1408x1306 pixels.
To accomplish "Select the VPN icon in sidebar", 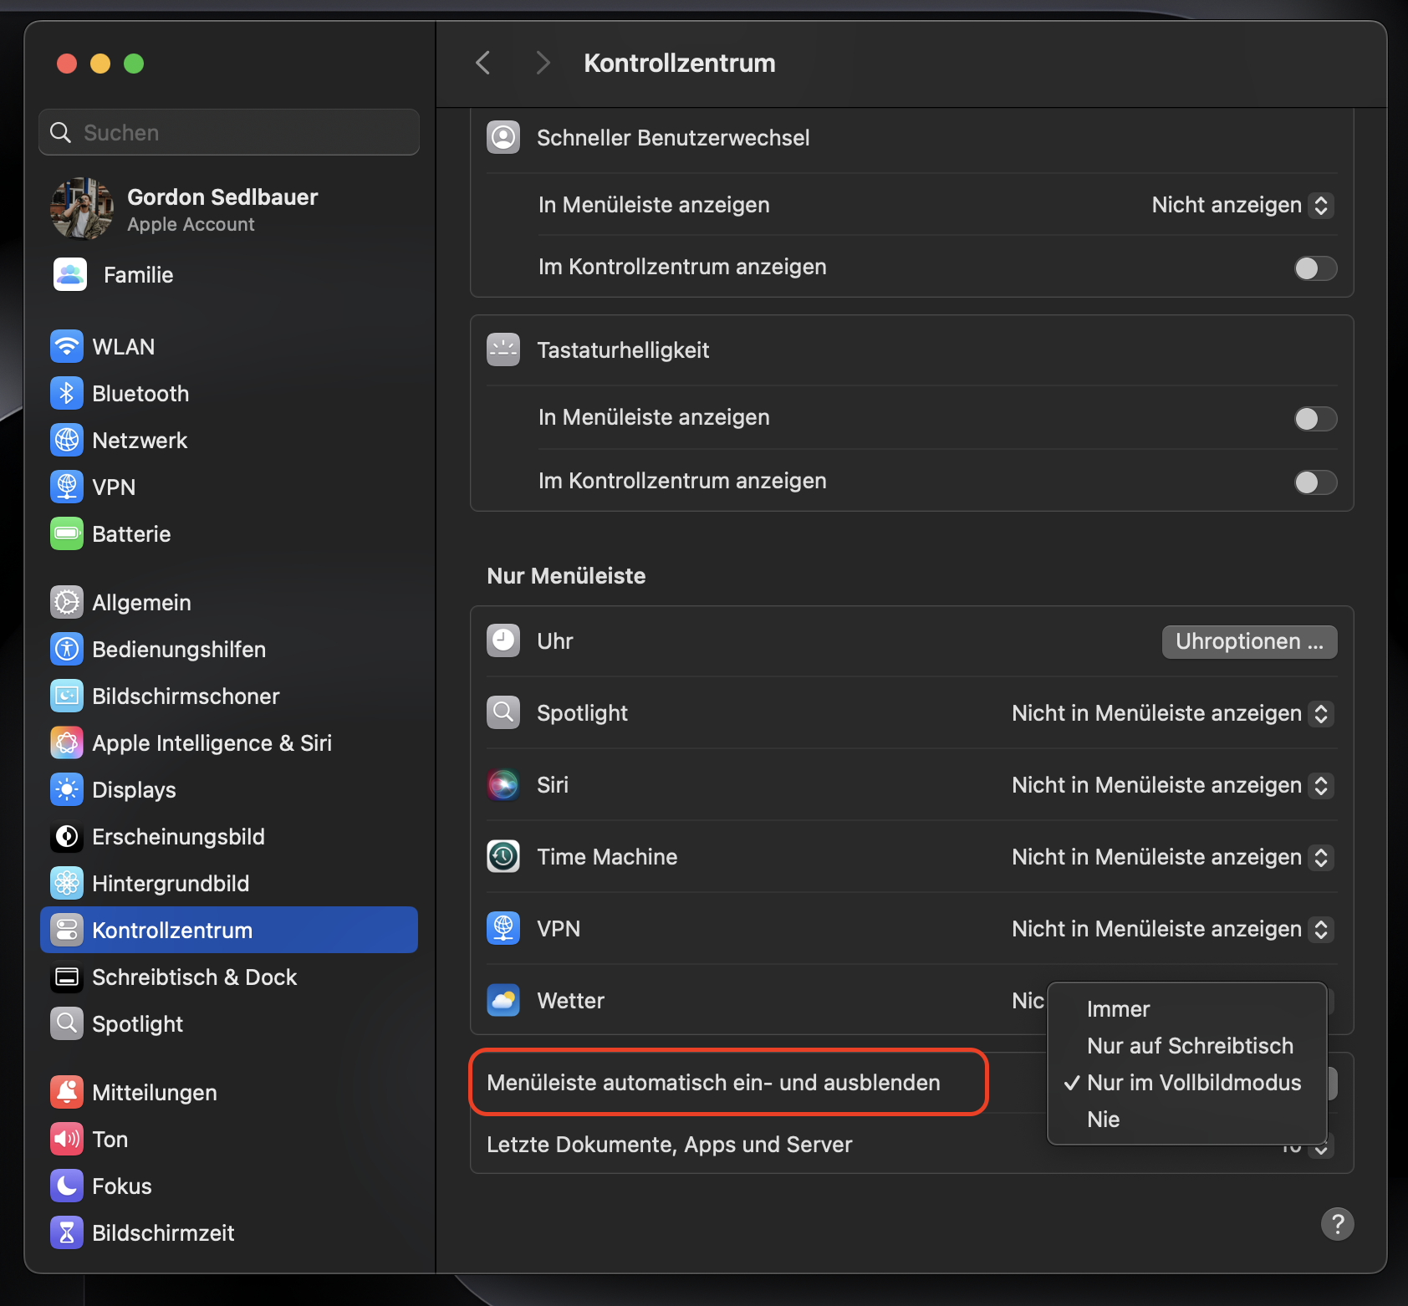I will point(67,487).
